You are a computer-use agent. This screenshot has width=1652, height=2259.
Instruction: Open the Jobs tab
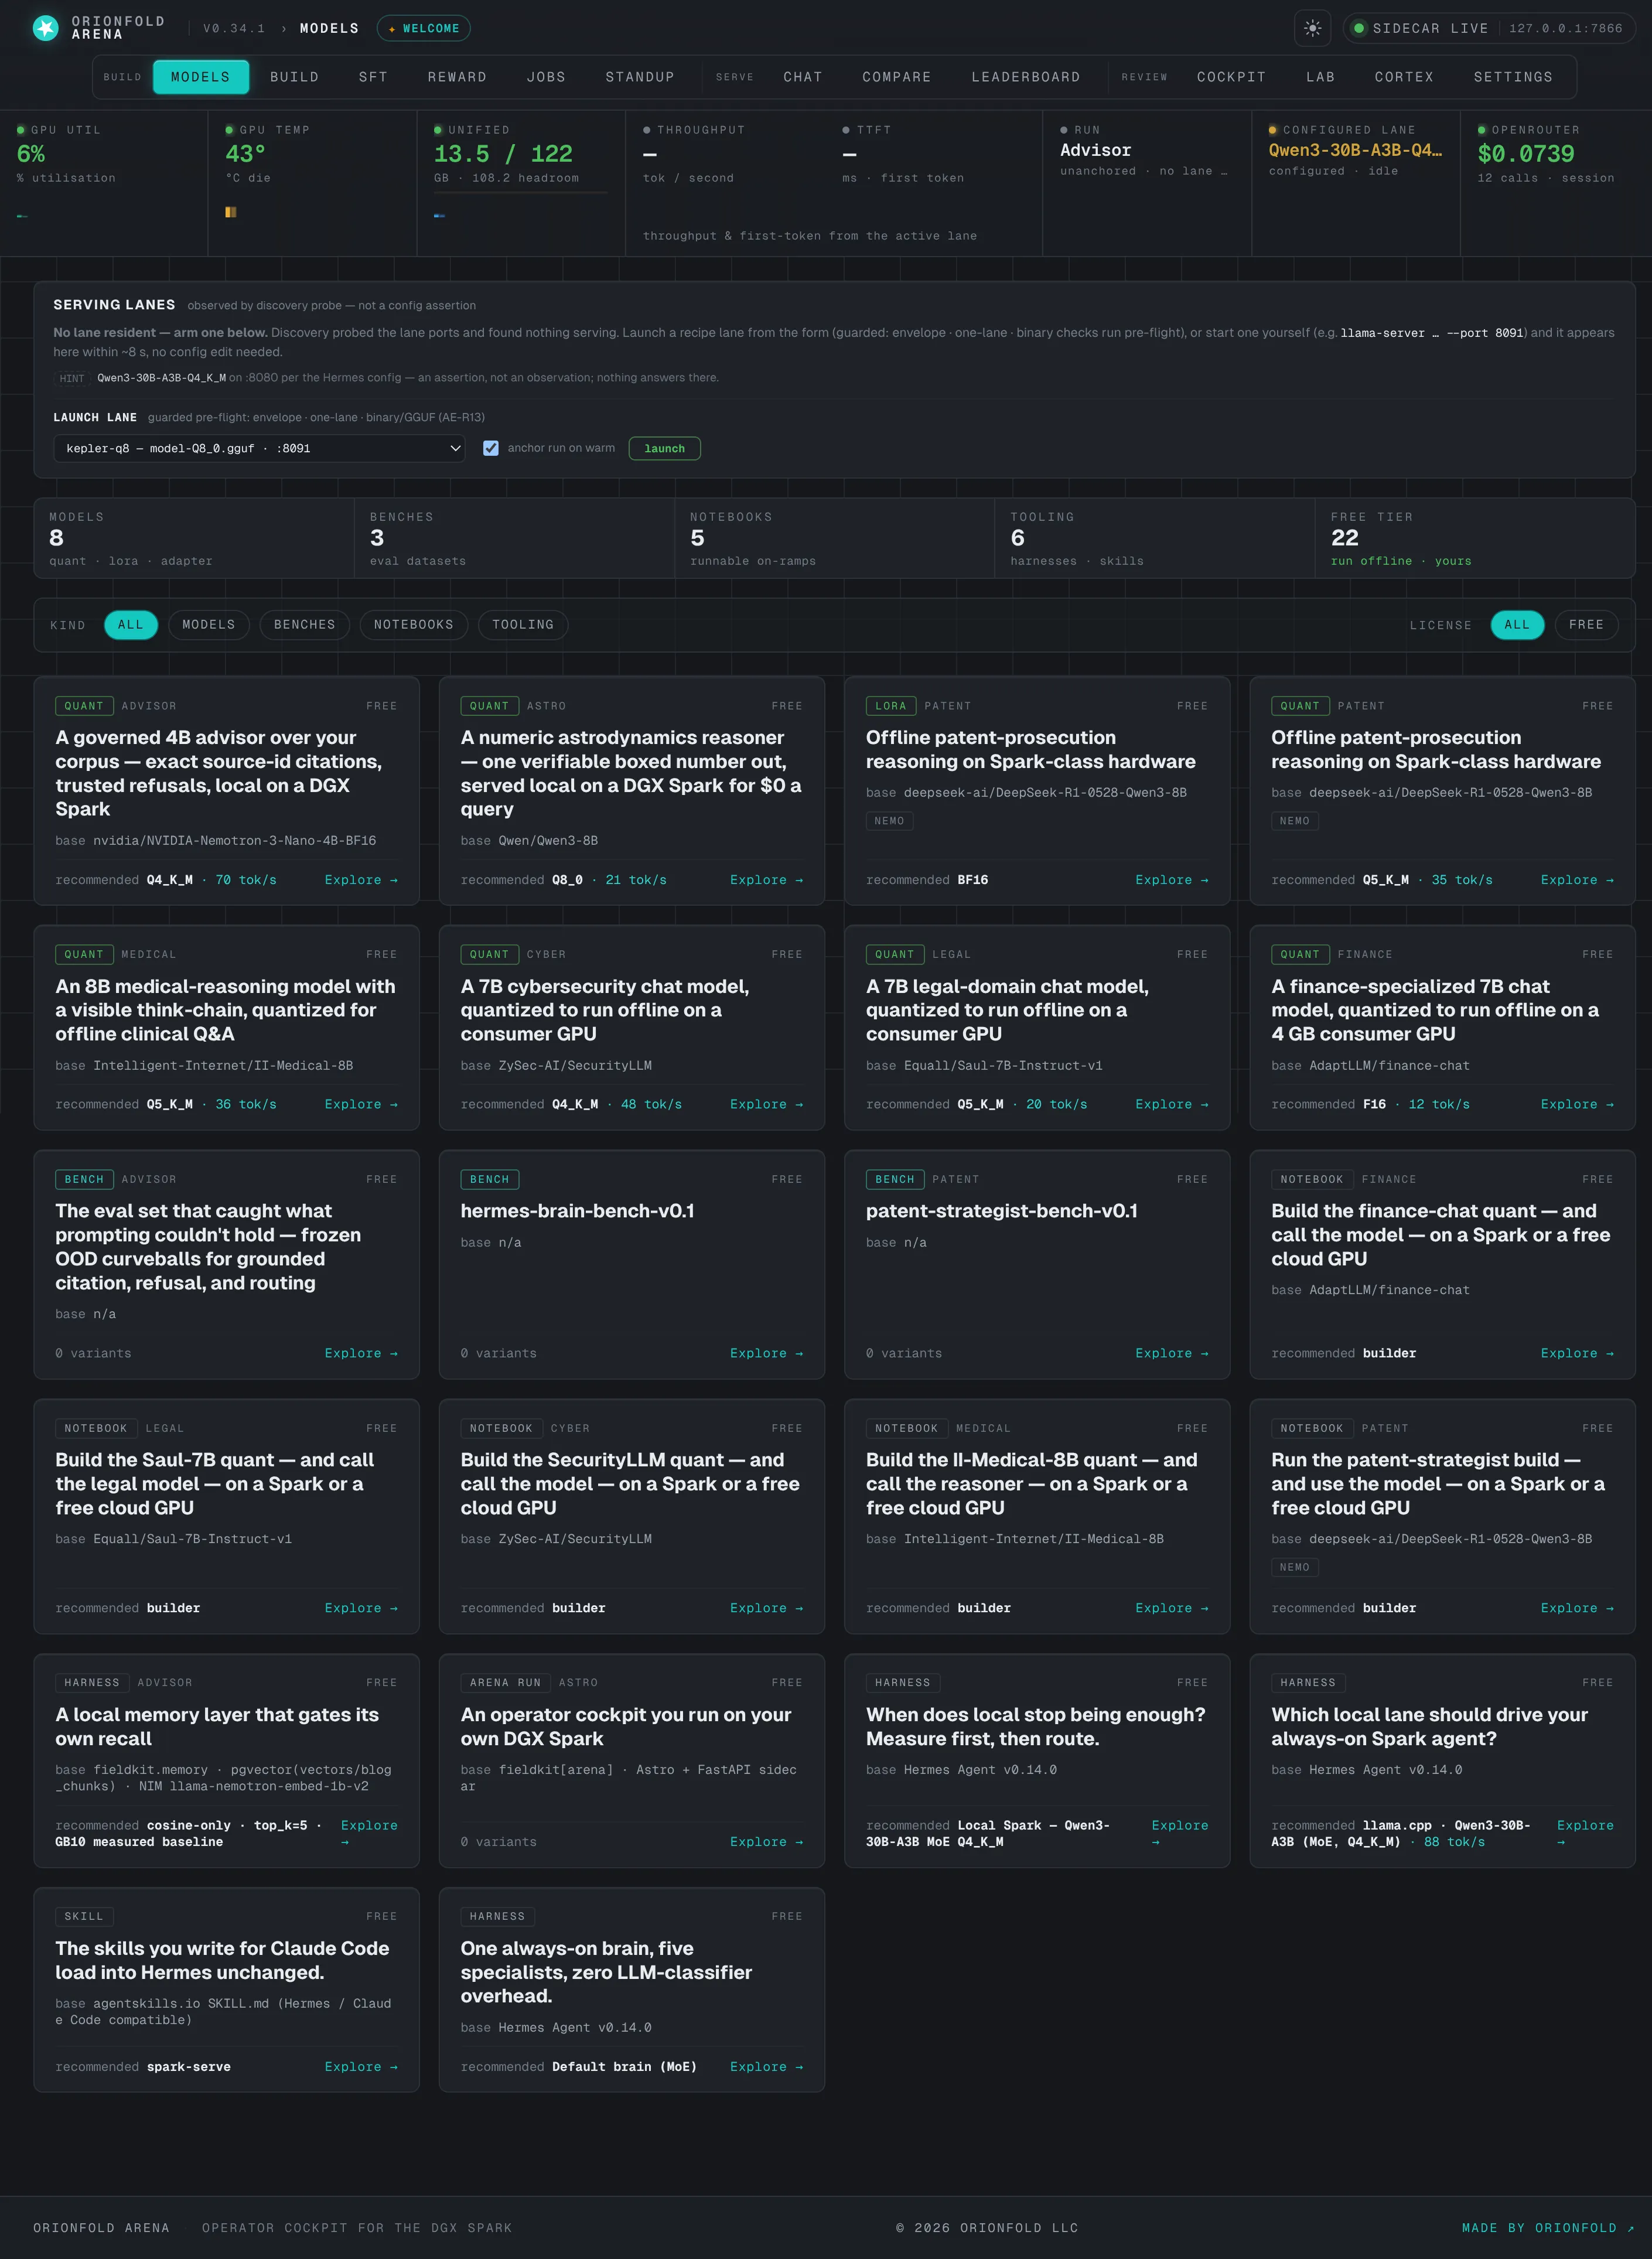click(x=546, y=77)
